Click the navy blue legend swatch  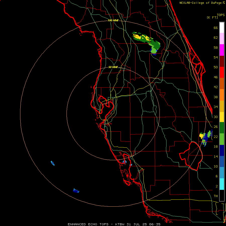pos(222,150)
